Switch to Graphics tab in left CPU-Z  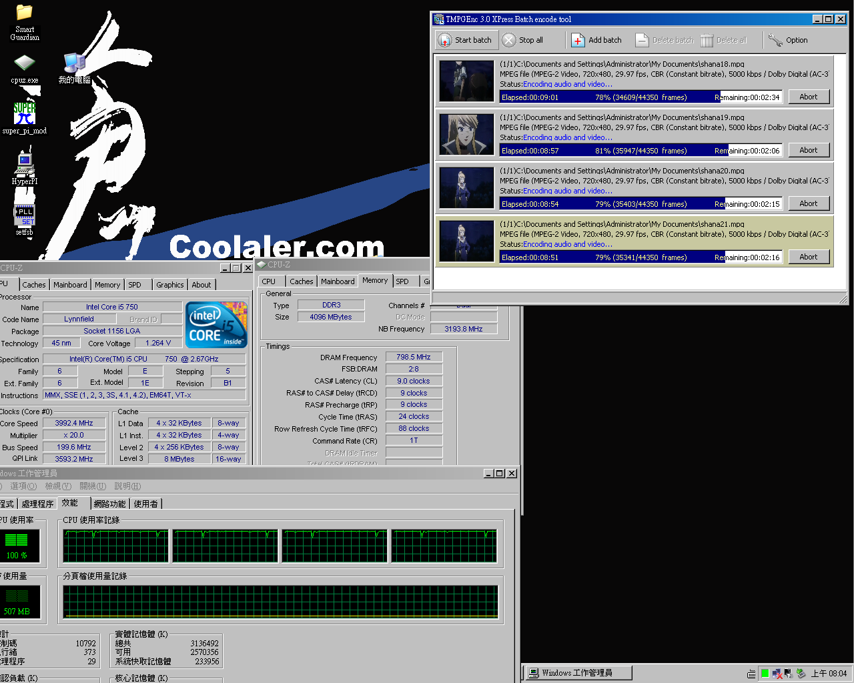[x=170, y=285]
